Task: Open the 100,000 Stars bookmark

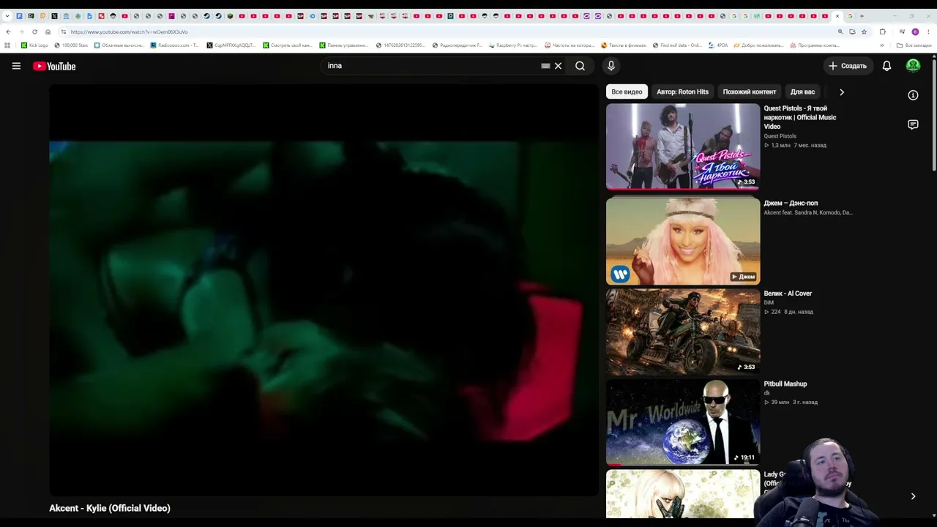Action: coord(71,45)
